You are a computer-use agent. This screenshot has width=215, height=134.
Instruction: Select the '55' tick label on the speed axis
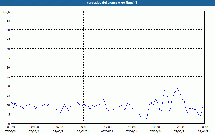(x=8, y=21)
